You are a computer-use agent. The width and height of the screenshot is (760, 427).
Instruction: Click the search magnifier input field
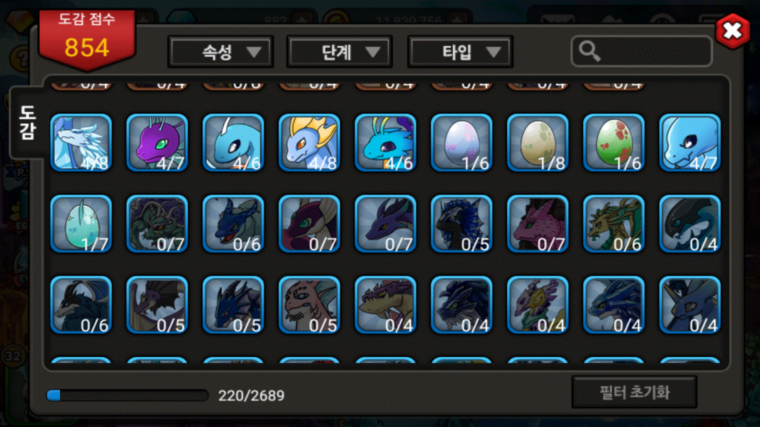(642, 51)
